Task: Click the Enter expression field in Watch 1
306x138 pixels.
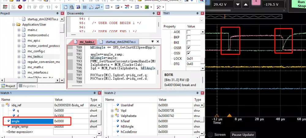Action: [20, 132]
